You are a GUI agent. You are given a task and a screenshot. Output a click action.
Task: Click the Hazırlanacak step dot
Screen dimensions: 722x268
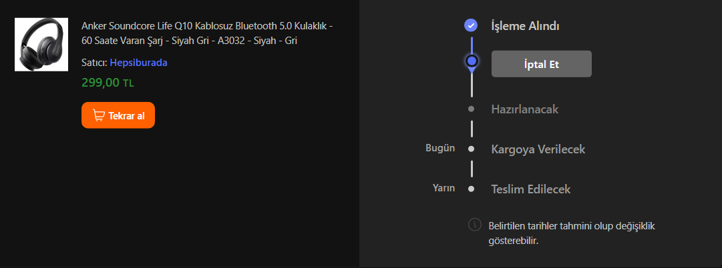pyautogui.click(x=472, y=109)
